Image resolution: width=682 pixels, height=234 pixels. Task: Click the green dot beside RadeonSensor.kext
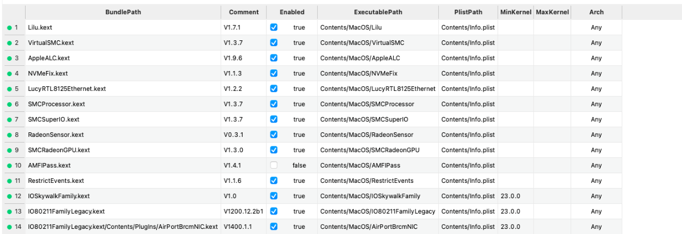pos(9,135)
